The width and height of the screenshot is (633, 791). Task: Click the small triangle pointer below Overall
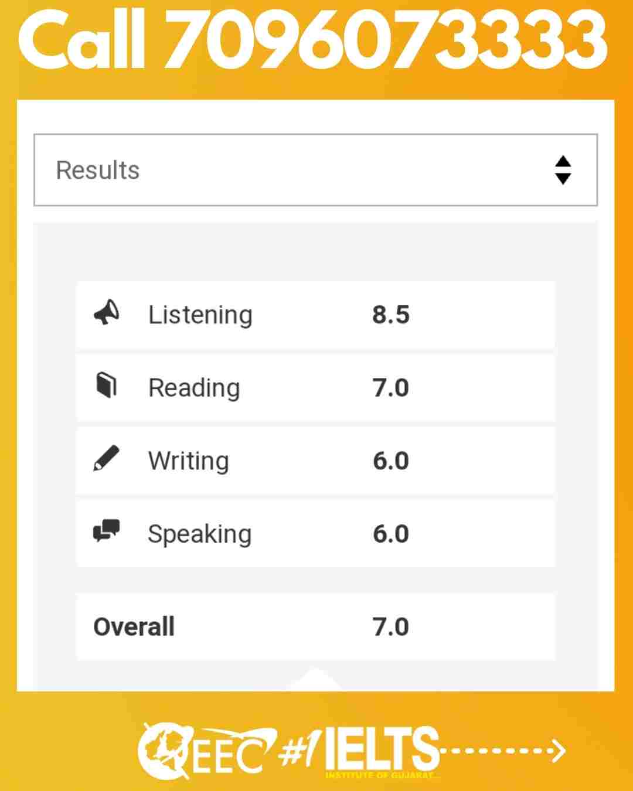(x=315, y=679)
